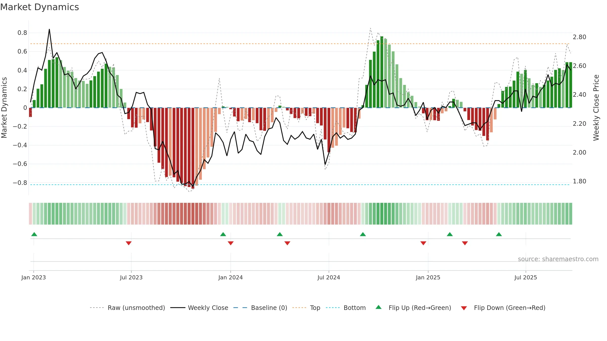Screen dimensions: 607x341
Task: Click the Jan 2024 axis label
Action: coord(231,277)
